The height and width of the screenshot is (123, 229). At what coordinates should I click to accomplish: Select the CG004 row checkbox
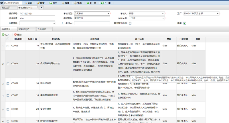tap(8, 64)
